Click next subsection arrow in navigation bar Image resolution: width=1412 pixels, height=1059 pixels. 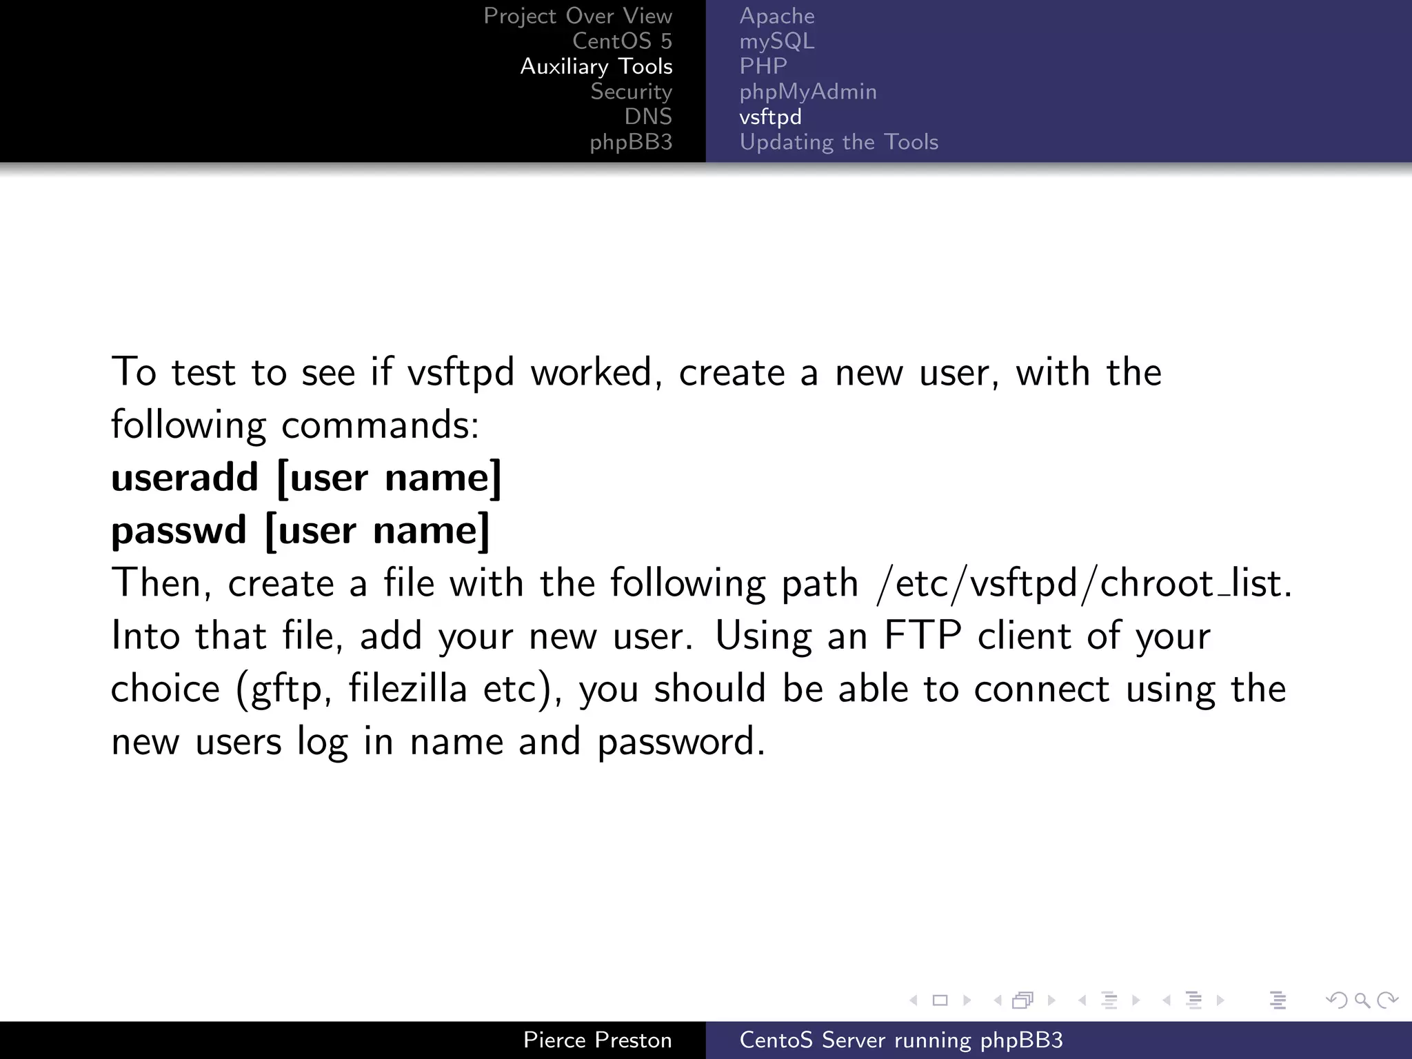(x=1136, y=1000)
